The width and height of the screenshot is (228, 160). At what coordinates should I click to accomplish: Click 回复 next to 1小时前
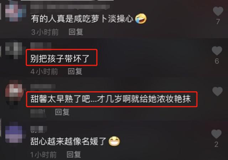coord(74,154)
